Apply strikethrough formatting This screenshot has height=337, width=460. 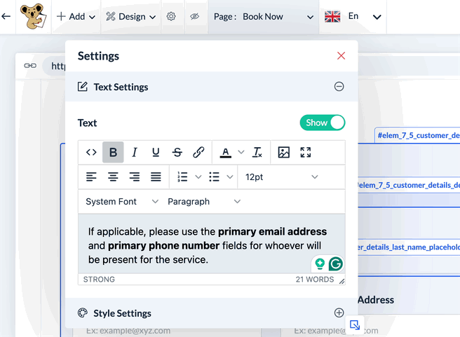[177, 152]
